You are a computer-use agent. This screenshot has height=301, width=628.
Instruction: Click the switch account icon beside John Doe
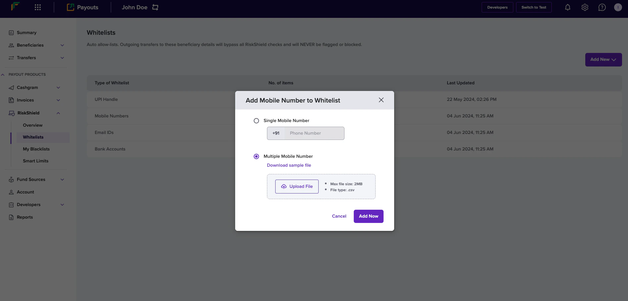coord(155,7)
